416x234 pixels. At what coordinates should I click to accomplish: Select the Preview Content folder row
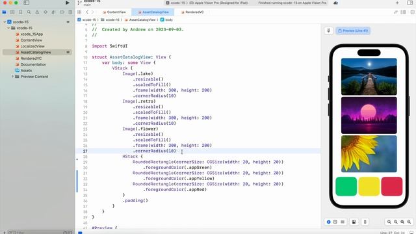[x=32, y=77]
